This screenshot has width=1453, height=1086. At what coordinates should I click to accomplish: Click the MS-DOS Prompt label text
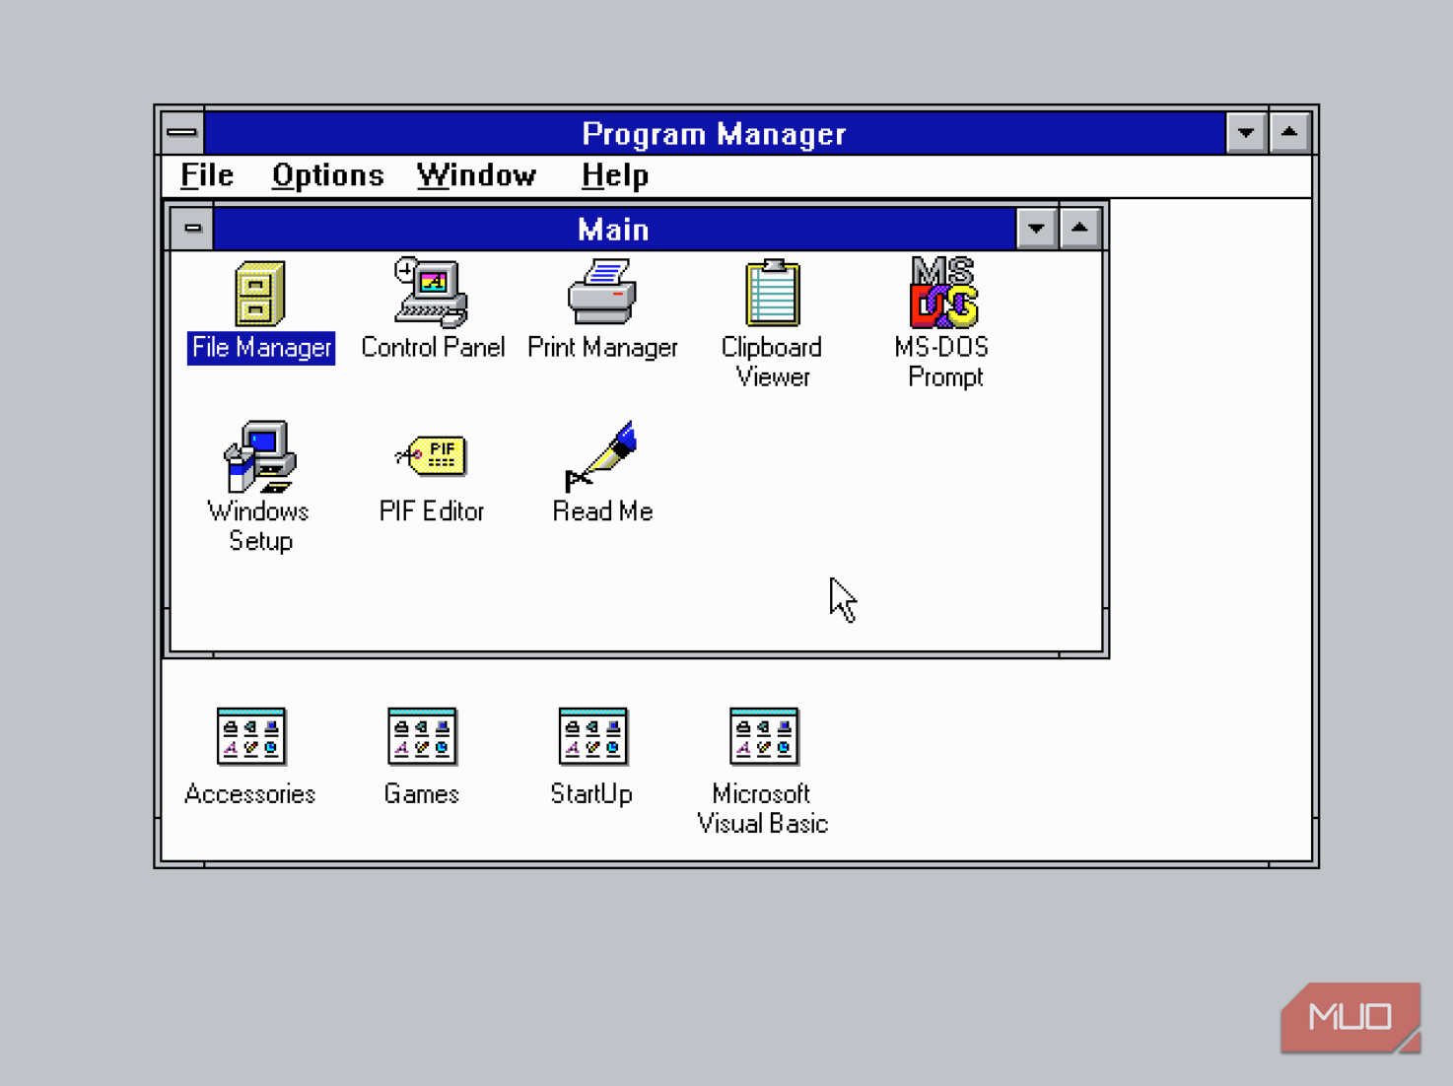click(x=943, y=362)
